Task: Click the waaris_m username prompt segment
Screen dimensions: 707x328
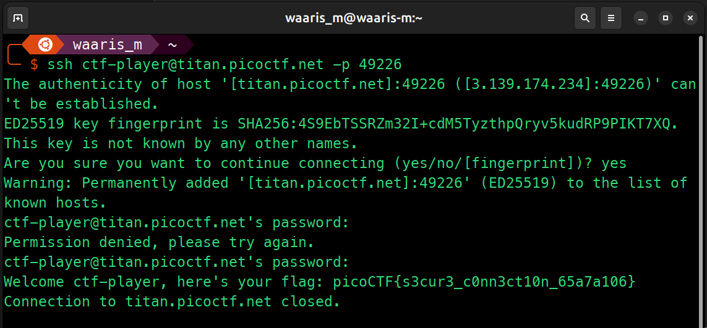Action: click(107, 44)
